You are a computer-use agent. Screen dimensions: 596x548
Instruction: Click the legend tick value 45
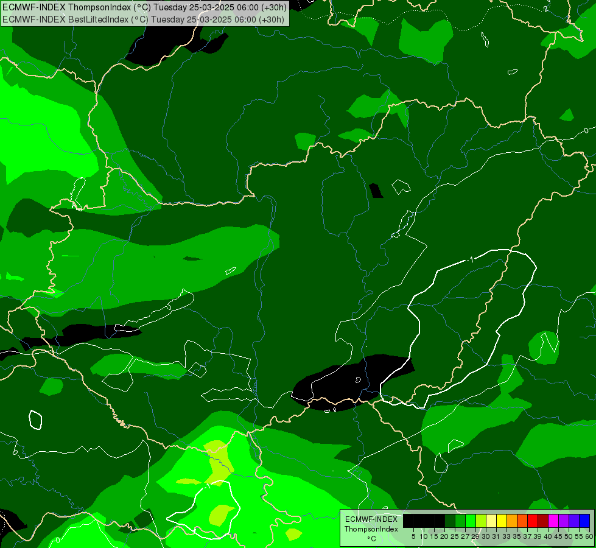[x=558, y=536]
